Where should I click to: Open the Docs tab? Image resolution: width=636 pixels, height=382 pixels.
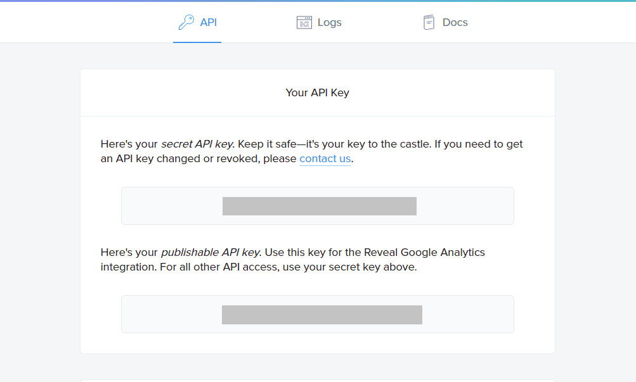(x=455, y=23)
